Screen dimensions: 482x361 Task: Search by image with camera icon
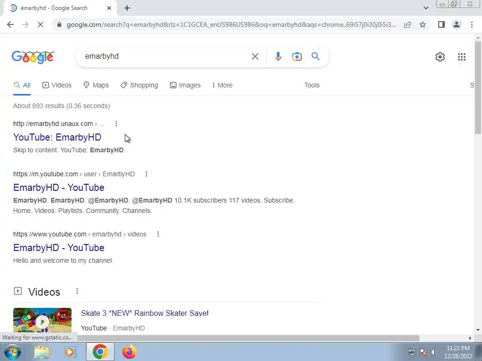[x=297, y=56]
